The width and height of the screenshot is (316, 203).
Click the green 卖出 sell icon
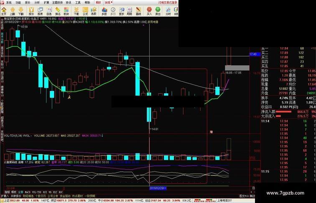(x=158, y=11)
